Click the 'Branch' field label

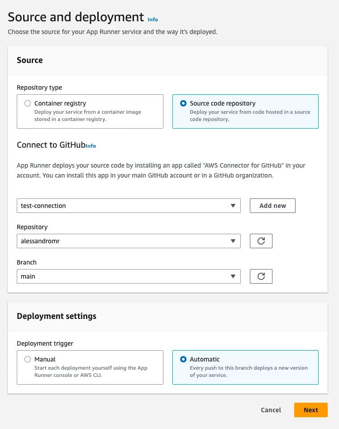27,262
